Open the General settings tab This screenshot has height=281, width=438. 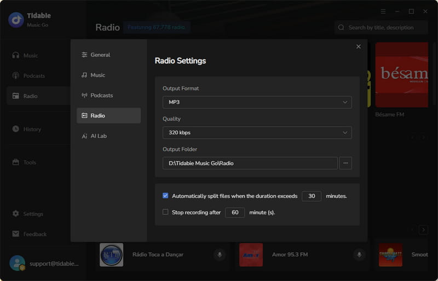[x=108, y=55]
